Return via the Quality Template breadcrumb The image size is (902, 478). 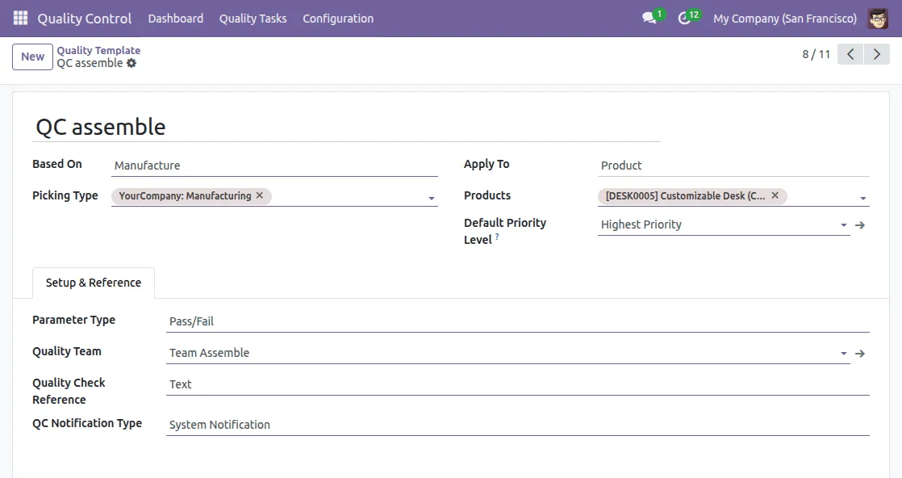click(98, 49)
